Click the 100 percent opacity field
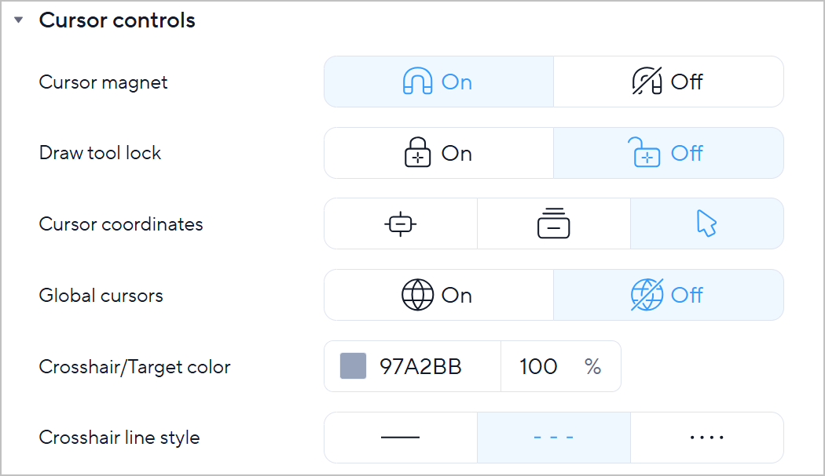The height and width of the screenshot is (476, 825). click(539, 366)
